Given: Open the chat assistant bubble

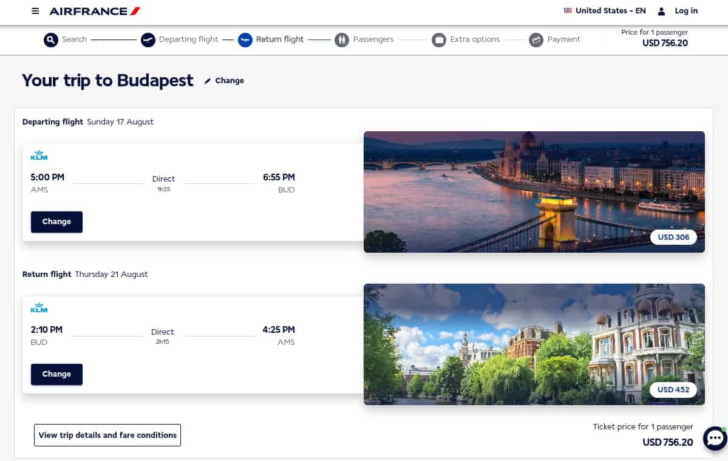Looking at the screenshot, I should (x=715, y=438).
